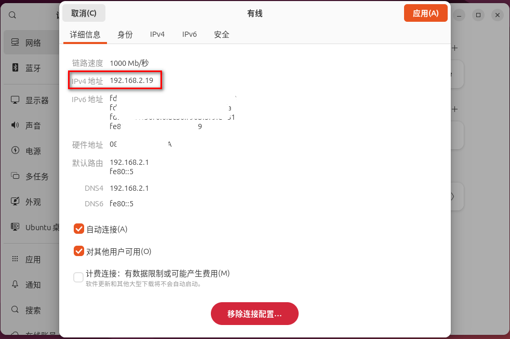
Task: Toggle the 自动连接 checkbox
Action: (x=79, y=229)
